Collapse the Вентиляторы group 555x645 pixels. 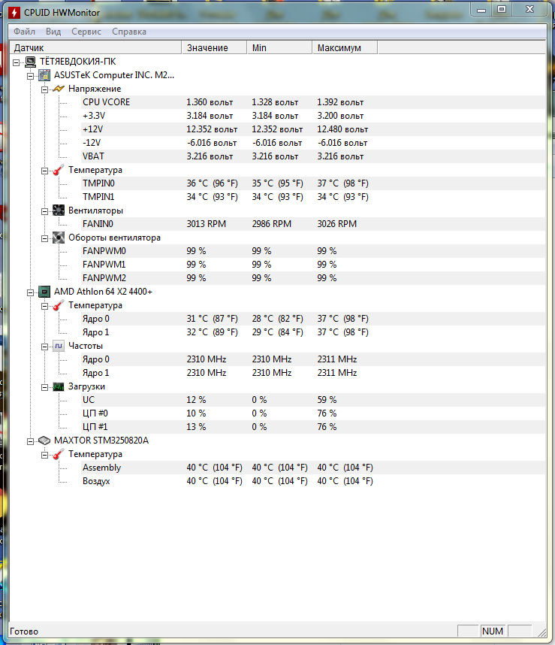pos(44,211)
